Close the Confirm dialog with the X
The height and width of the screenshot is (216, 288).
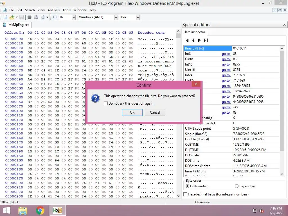pos(196,84)
